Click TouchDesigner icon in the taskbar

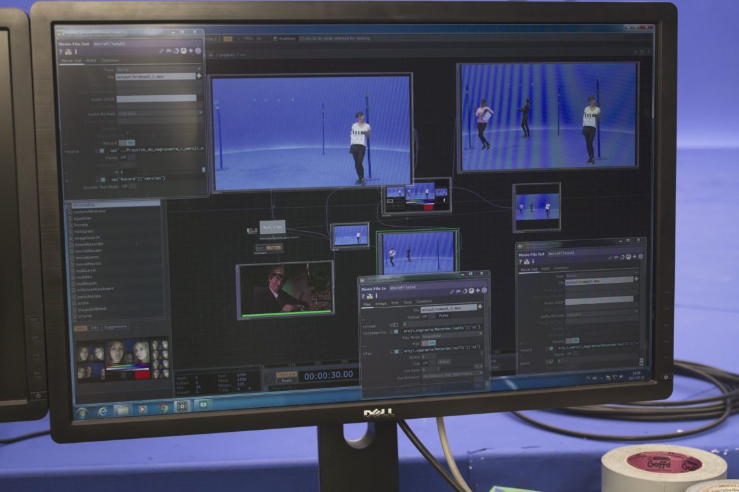182,407
